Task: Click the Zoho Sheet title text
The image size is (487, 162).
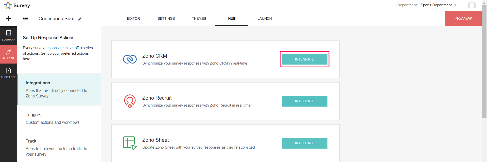Action: [155, 140]
